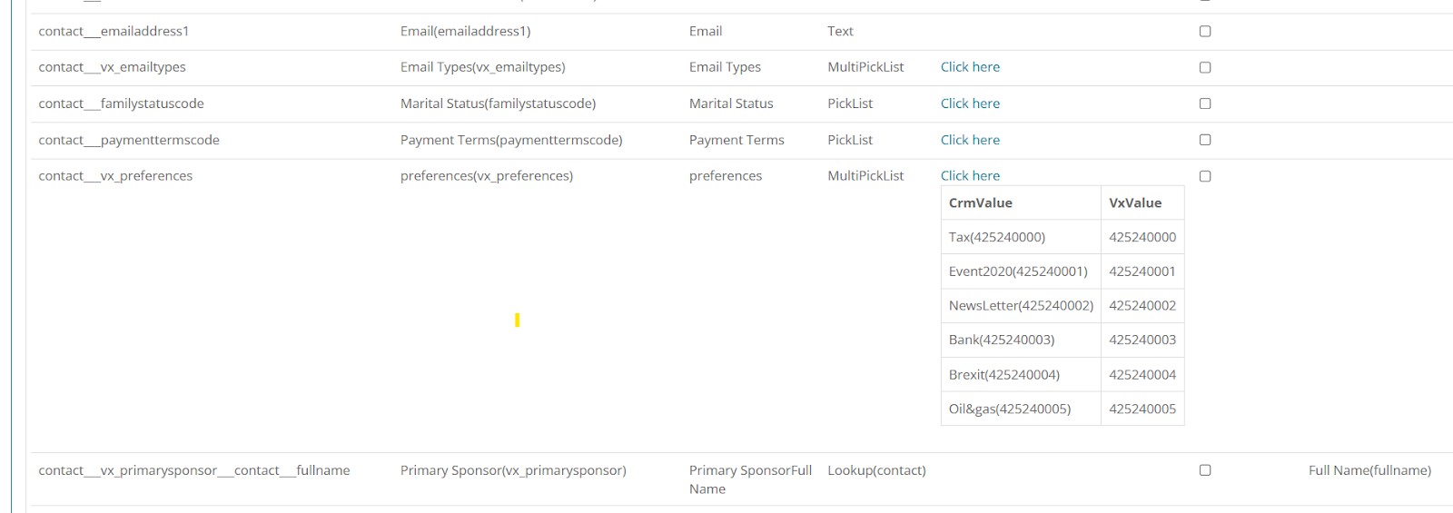Screen dimensions: 1453x513
Task: Collapse preferences Click here picklist values
Action: [x=970, y=175]
